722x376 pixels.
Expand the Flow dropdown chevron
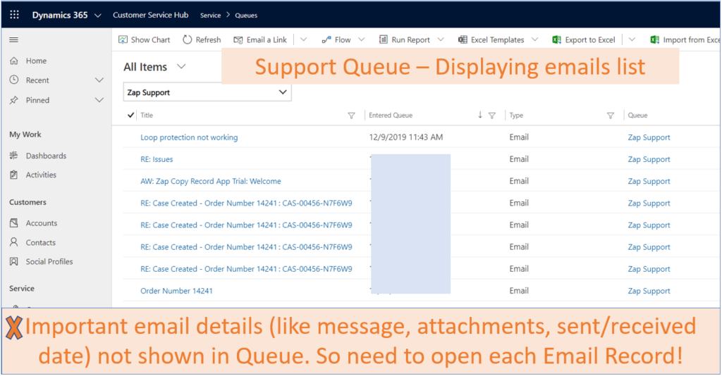[362, 39]
